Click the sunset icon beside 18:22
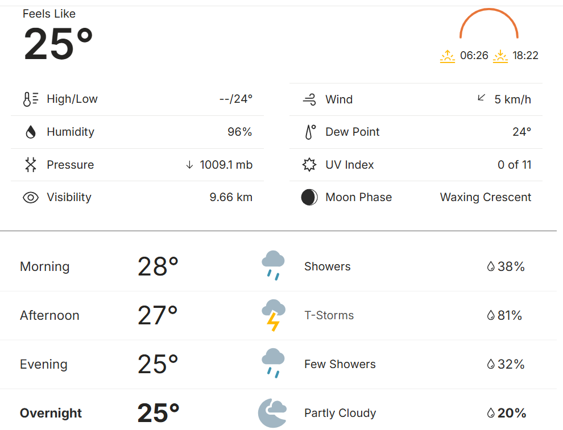 (500, 56)
